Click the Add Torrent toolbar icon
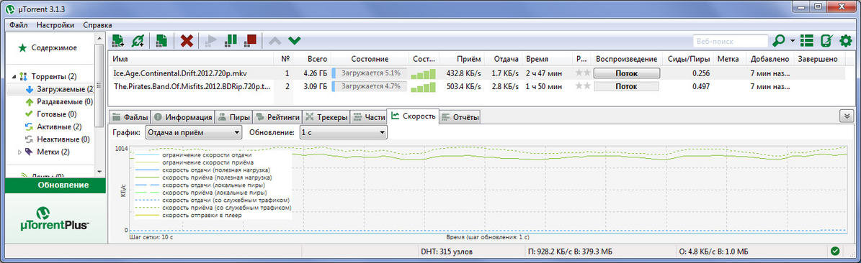Image resolution: width=861 pixels, height=263 pixels. pos(117,40)
